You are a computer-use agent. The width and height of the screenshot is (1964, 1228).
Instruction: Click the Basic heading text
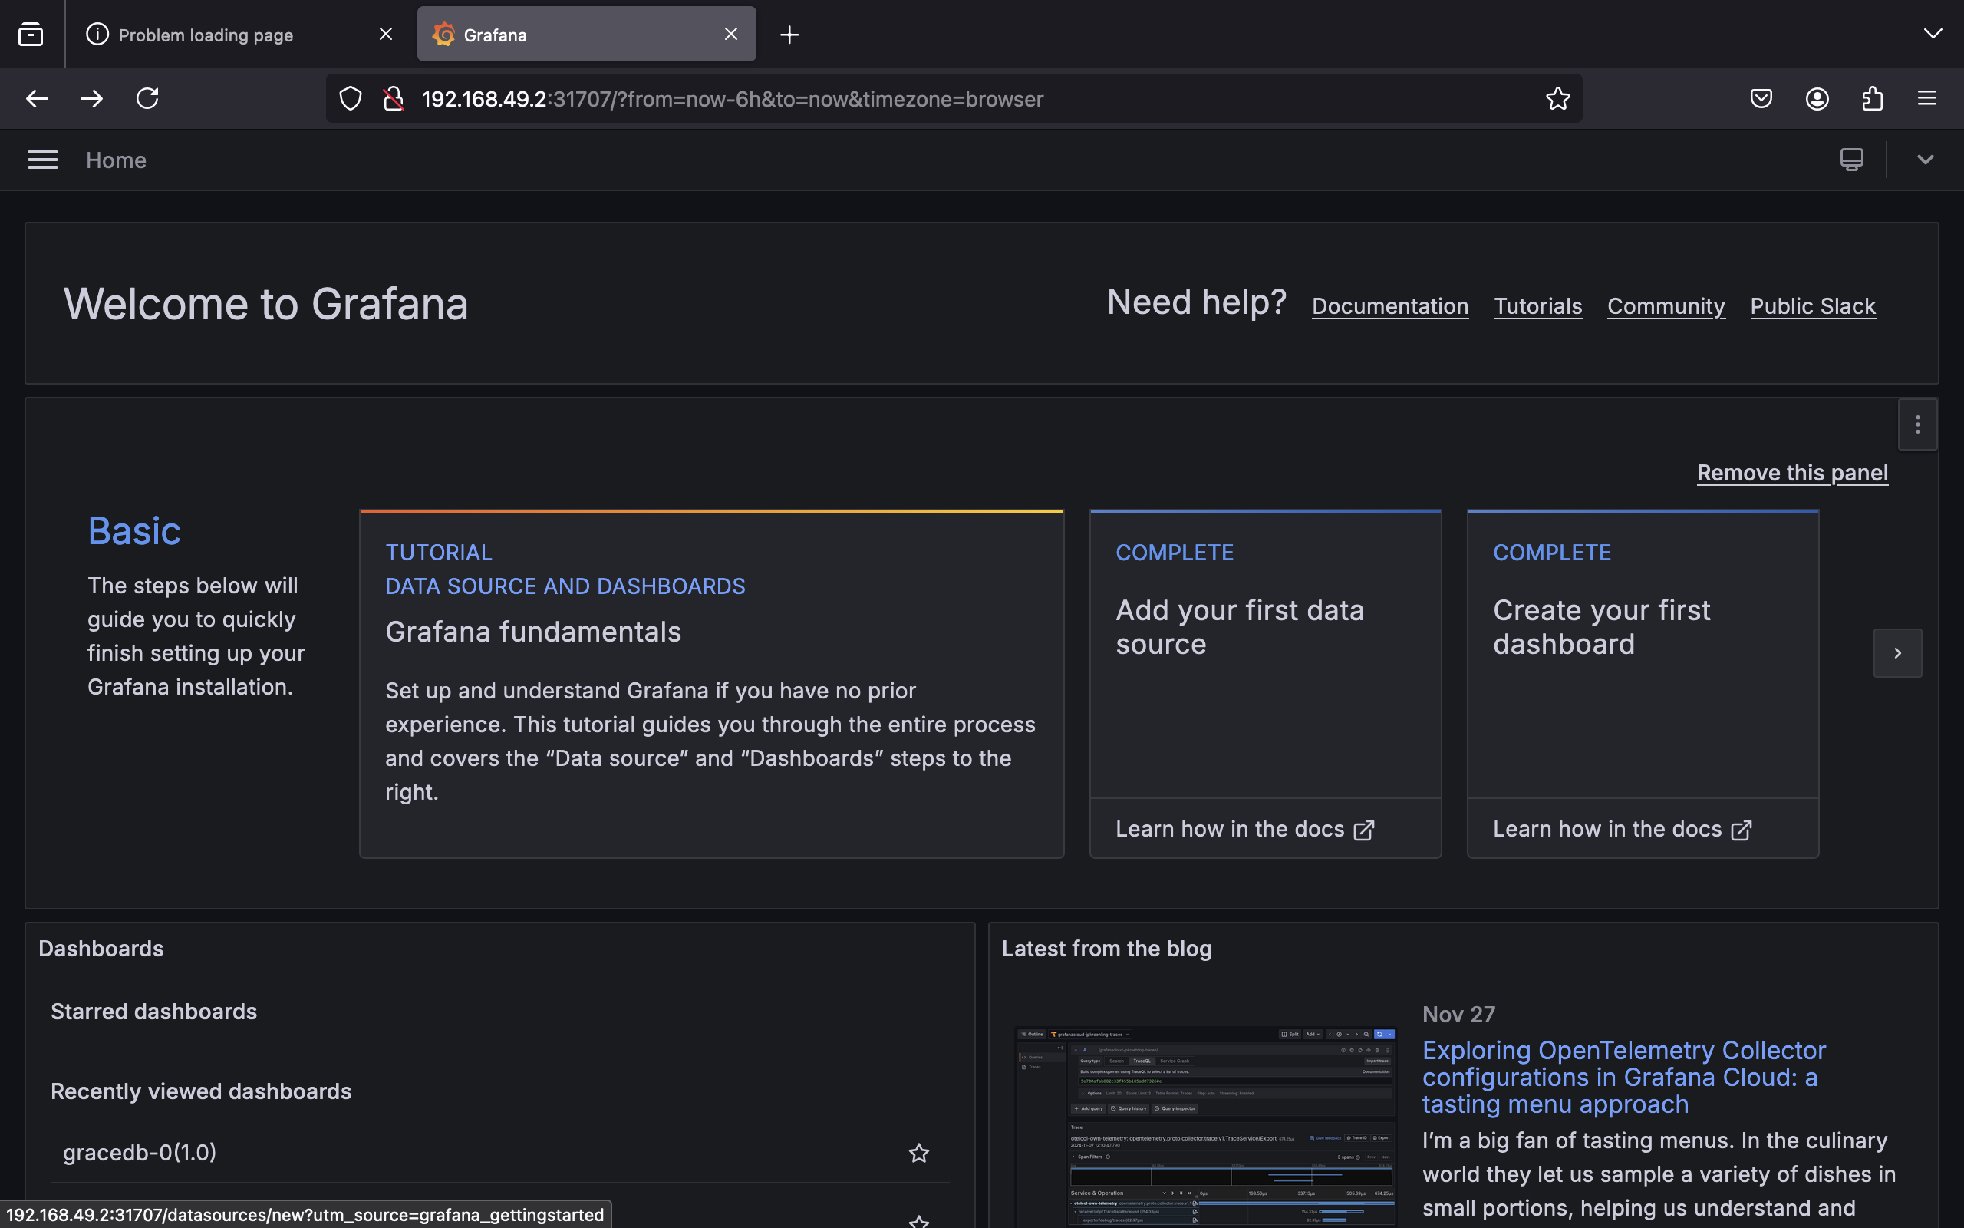tap(134, 531)
